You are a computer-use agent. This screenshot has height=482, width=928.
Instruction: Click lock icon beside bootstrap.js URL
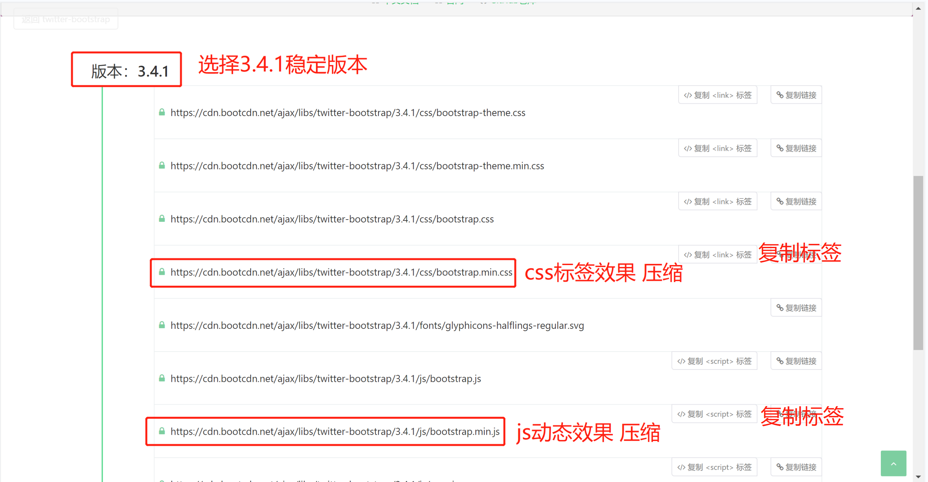tap(162, 378)
